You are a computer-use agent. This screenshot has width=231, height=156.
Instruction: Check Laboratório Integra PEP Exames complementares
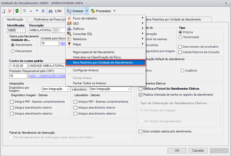(x=76, y=102)
